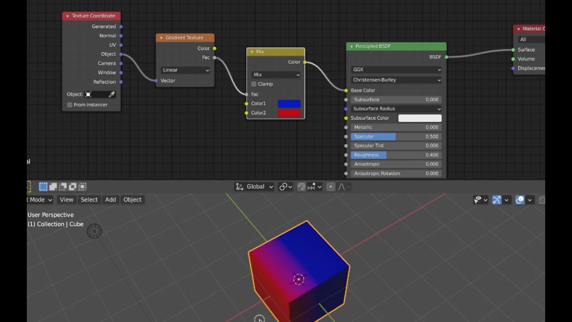Click the Base Color input socket
The width and height of the screenshot is (572, 322).
(346, 90)
